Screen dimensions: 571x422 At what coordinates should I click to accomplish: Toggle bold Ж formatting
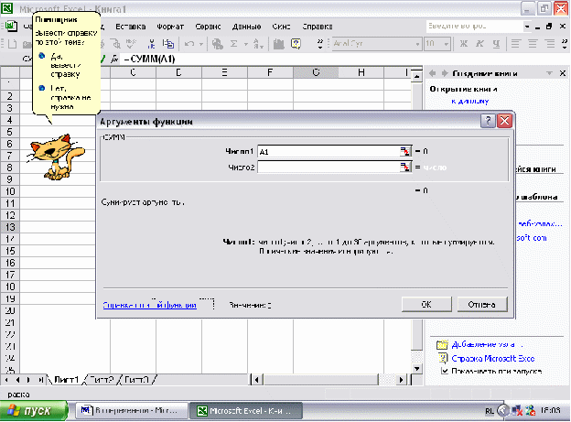click(464, 44)
